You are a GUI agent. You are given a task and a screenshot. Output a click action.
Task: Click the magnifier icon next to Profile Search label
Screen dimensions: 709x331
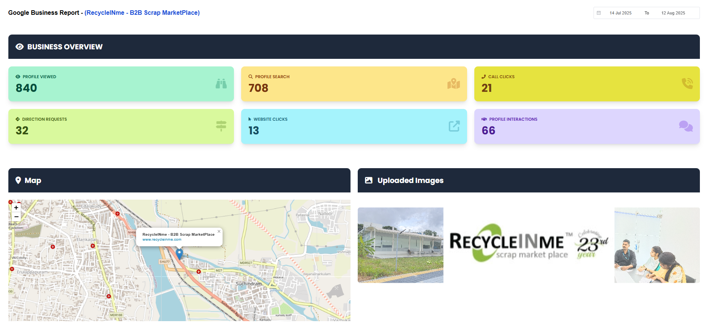(251, 77)
